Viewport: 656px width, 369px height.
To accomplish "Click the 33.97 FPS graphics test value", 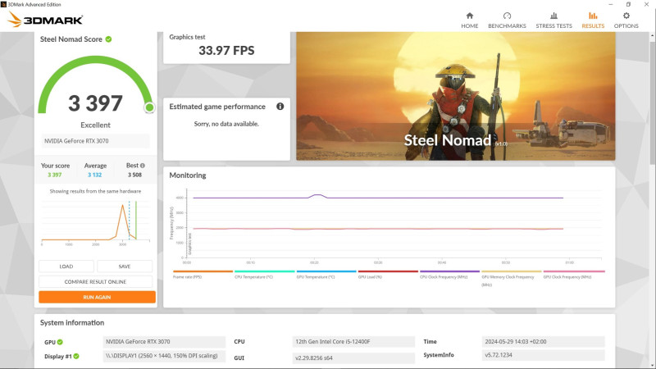I will point(226,51).
